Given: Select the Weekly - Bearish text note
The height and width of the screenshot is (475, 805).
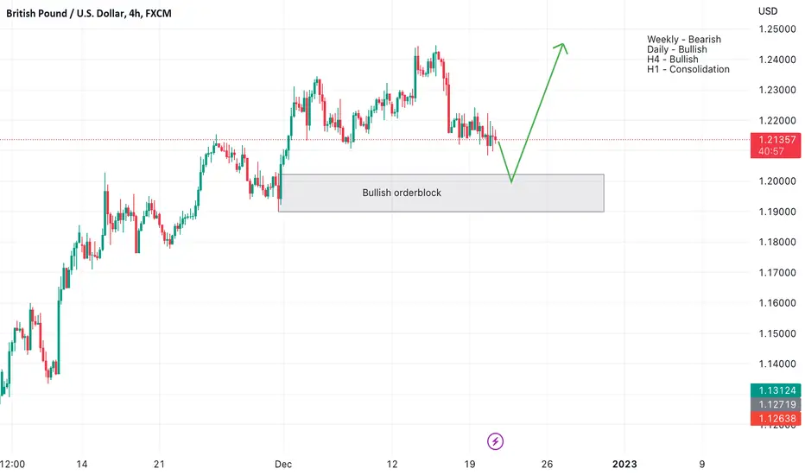Looking at the screenshot, I should click(x=684, y=40).
